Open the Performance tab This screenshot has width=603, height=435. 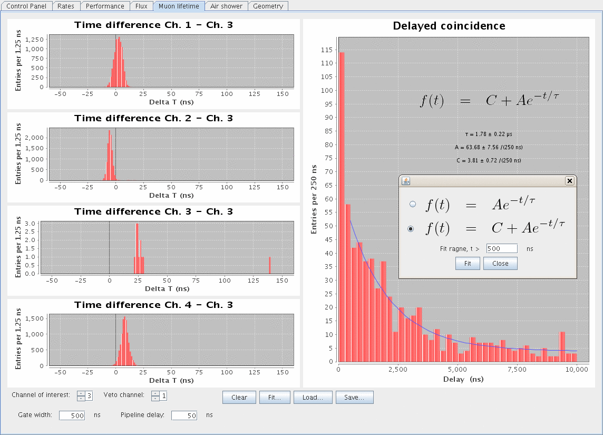(105, 6)
